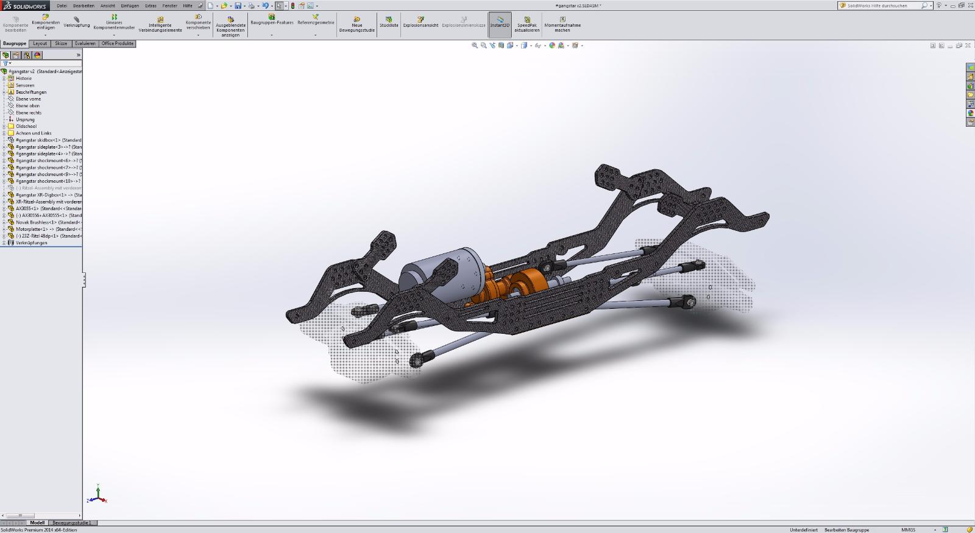975x533 pixels.
Task: Click Zoom to fit in view toolbar
Action: (475, 45)
